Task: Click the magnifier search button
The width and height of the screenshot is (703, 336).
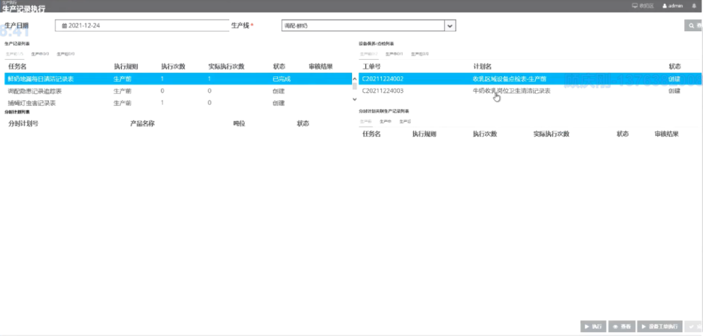Action: [693, 25]
